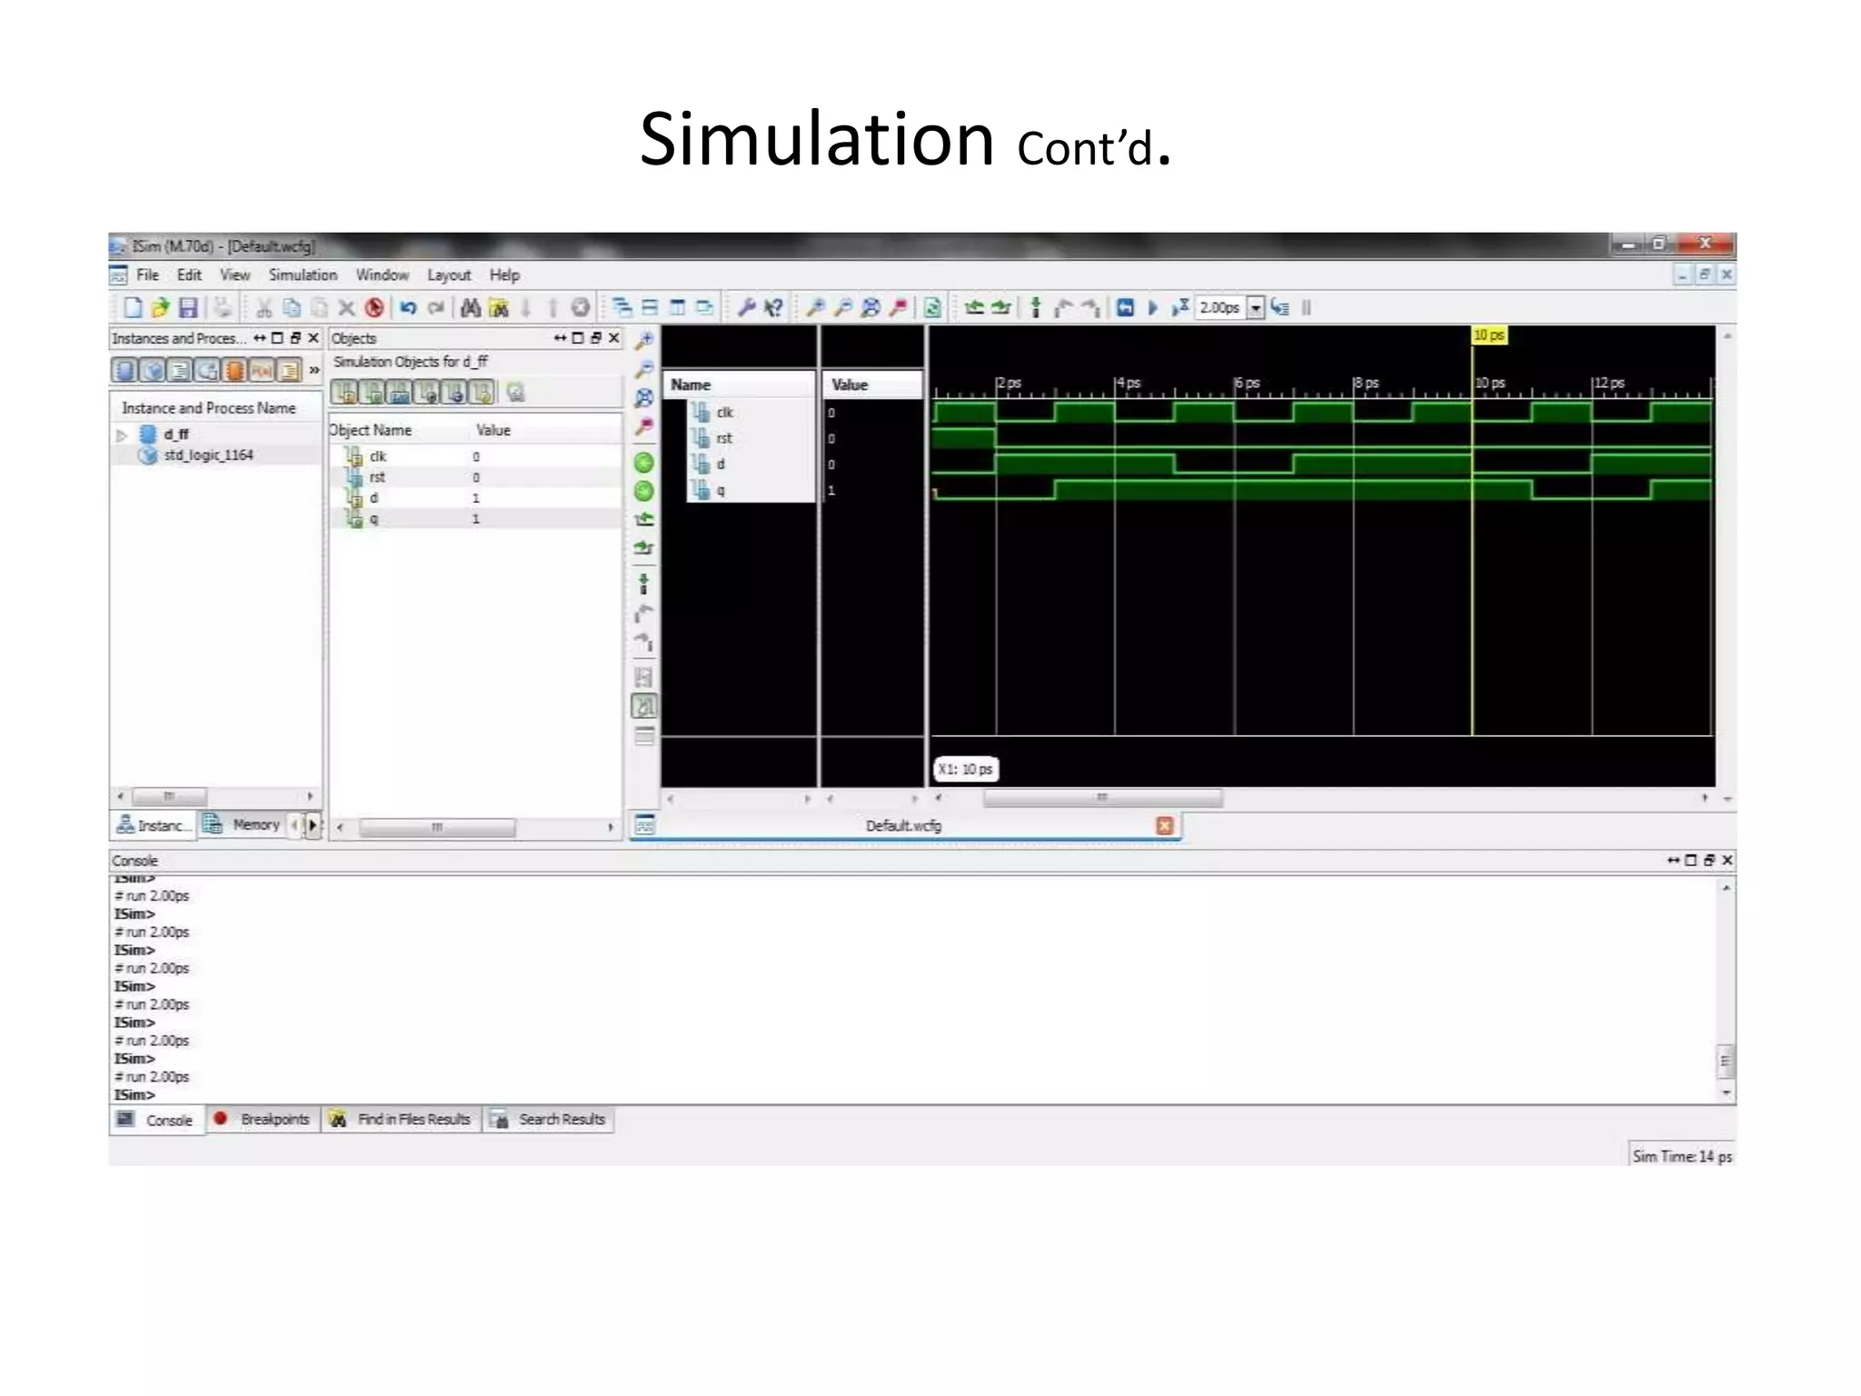
Task: Click the Add Marker icon in the toolbar
Action: click(1035, 308)
